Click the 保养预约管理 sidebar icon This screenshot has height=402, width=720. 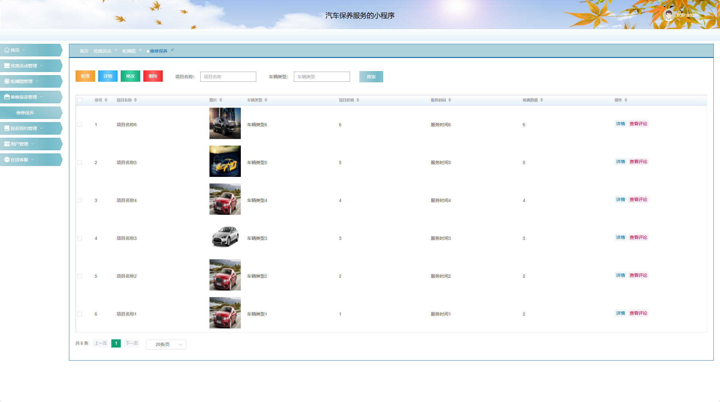point(7,128)
